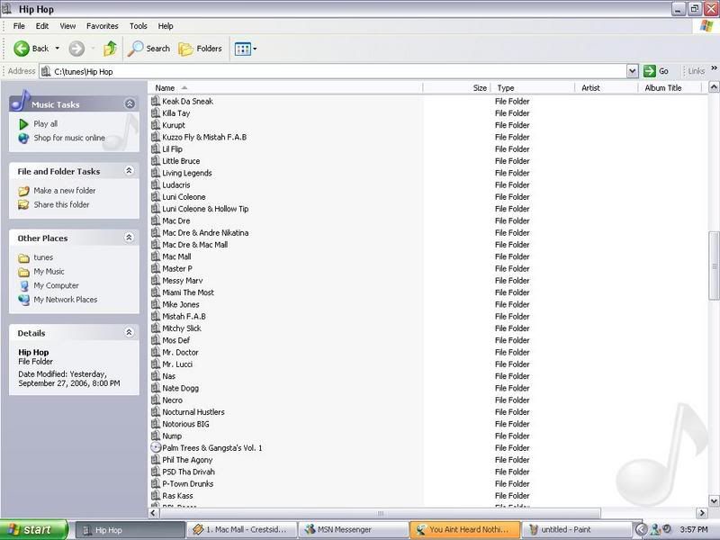720x540 pixels.
Task: Open the View menu
Action: (67, 26)
